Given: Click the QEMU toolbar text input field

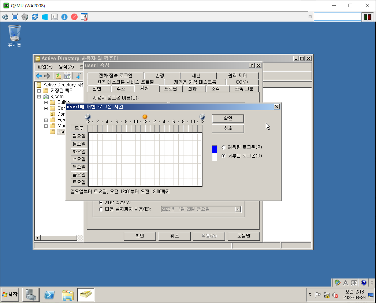Looking at the screenshot, I should pyautogui.click(x=338, y=17).
